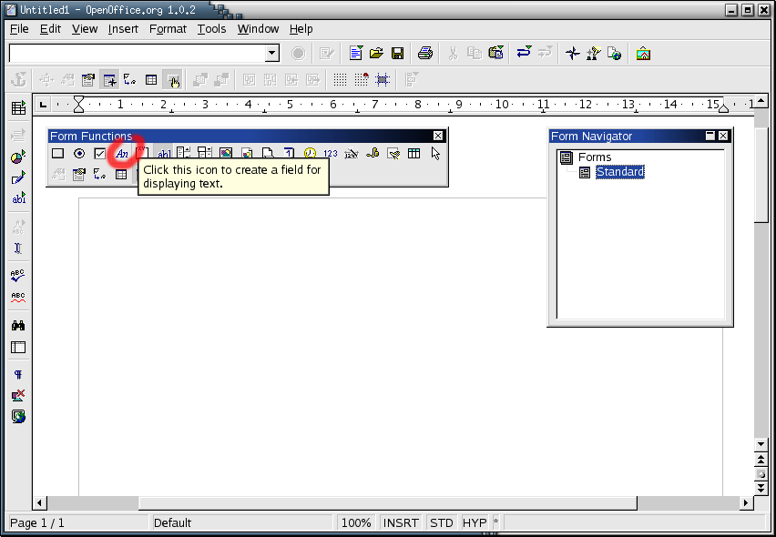Image resolution: width=776 pixels, height=537 pixels.
Task: Open the Form flyout in left toolbar
Action: point(18,198)
